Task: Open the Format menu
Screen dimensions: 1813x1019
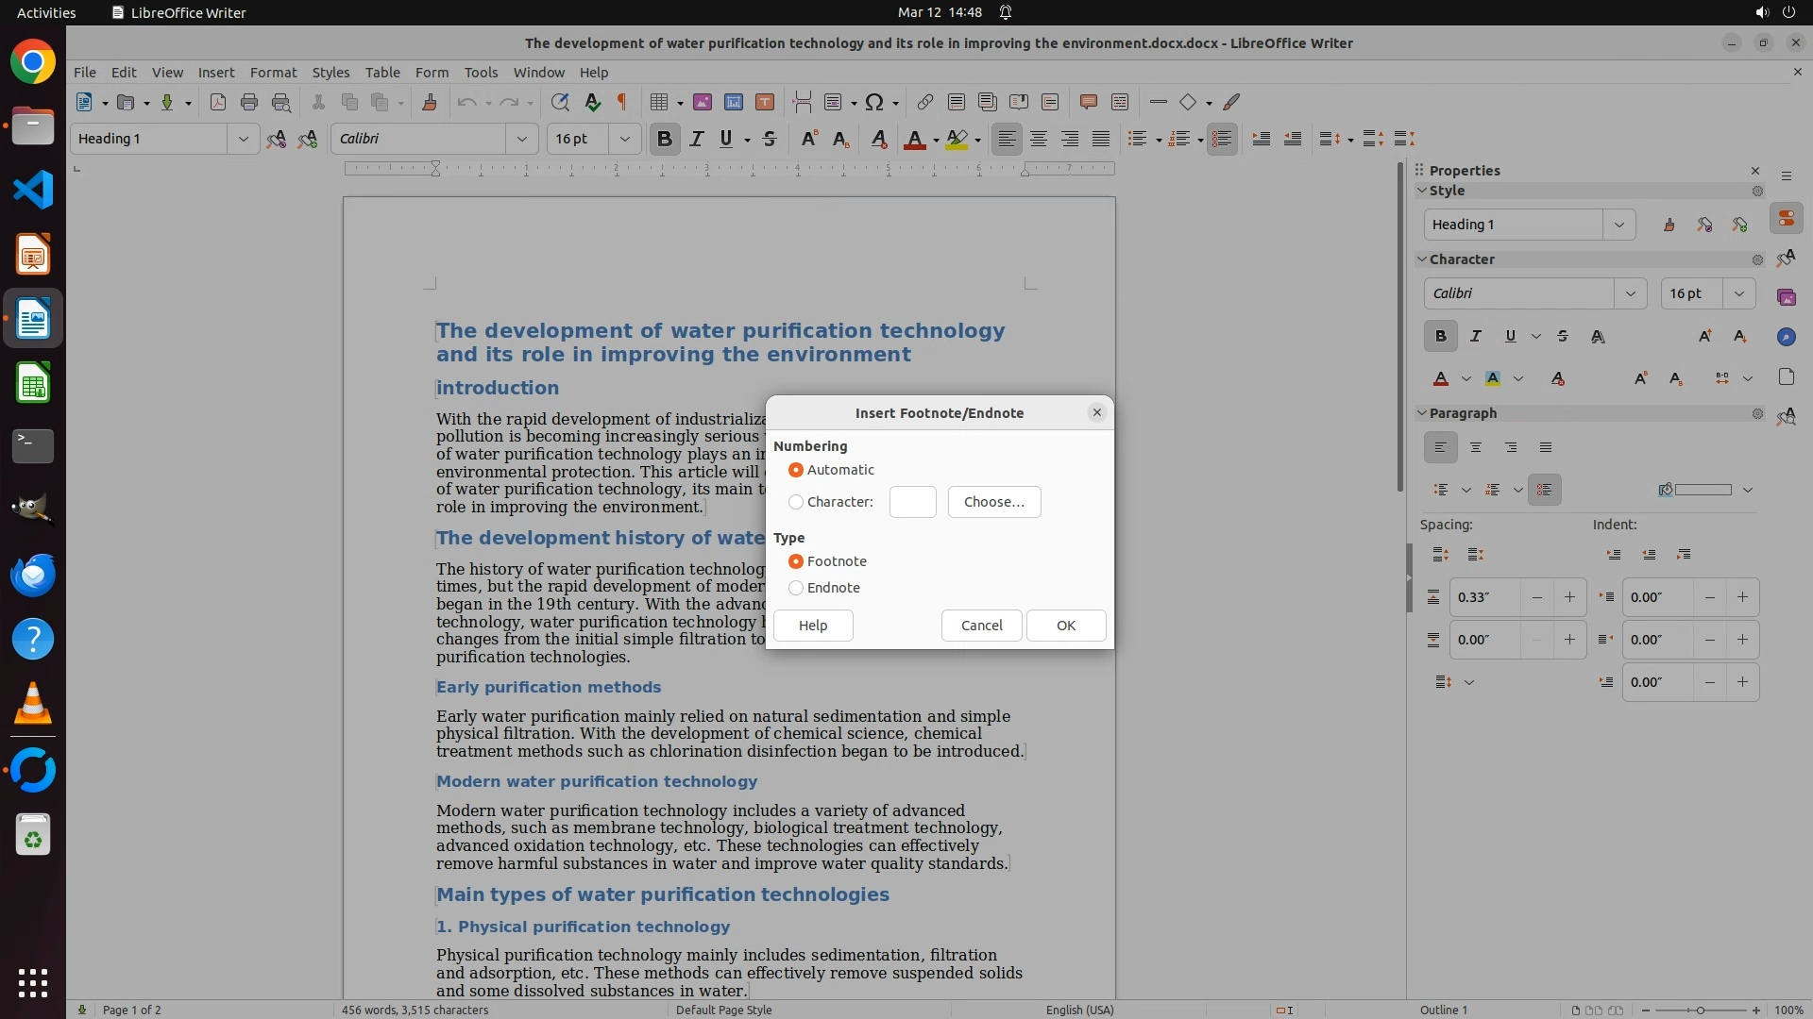Action: (273, 72)
